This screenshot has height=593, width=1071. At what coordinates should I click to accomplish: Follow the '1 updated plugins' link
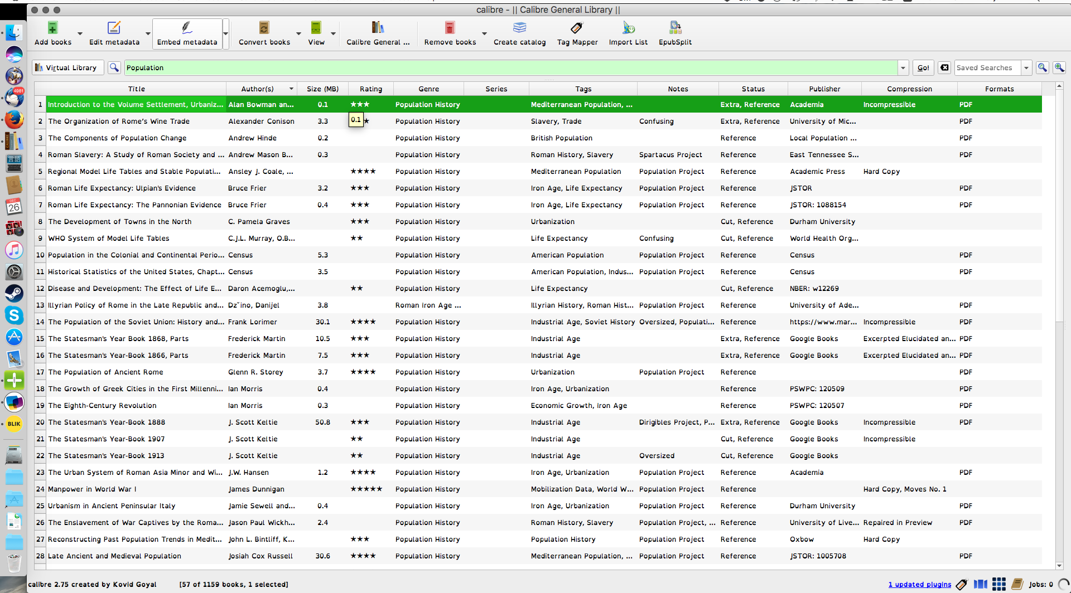tap(919, 585)
